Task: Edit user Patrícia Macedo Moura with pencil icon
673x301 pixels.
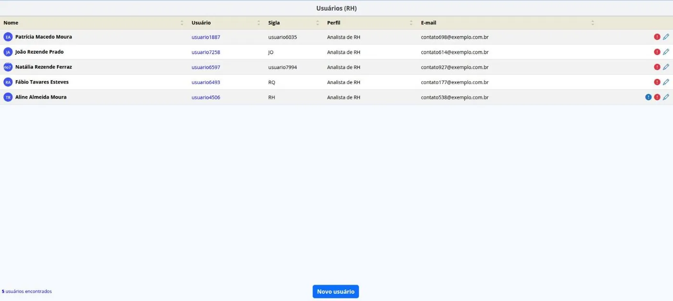Action: coord(666,37)
